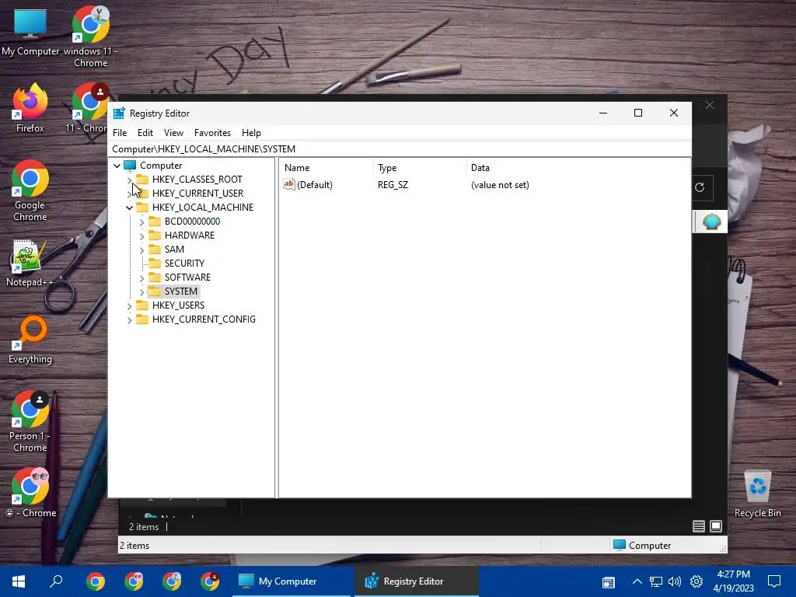Open the Favorites menu
This screenshot has width=796, height=597.
coord(212,132)
